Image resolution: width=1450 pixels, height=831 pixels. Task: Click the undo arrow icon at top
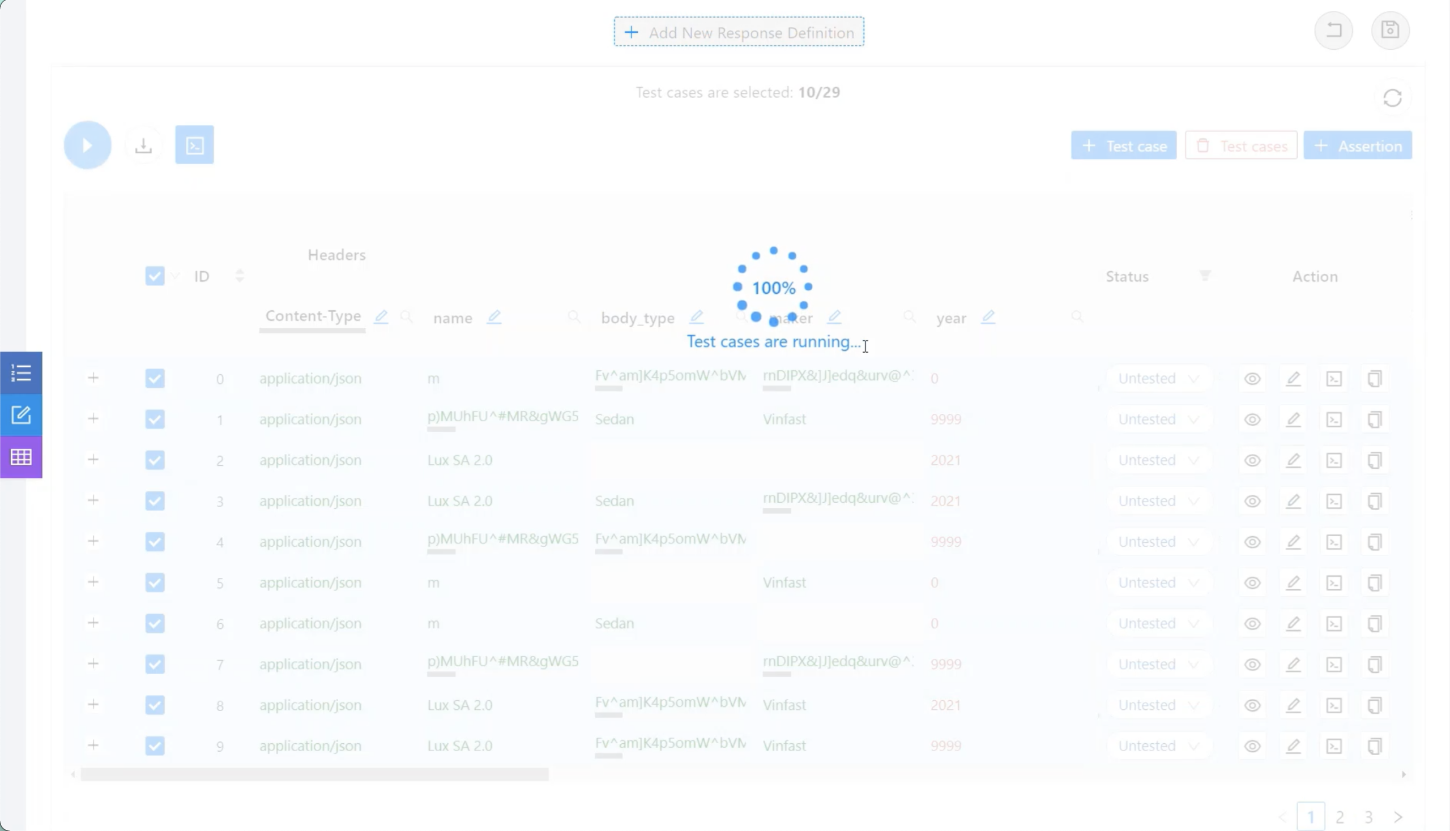click(x=1333, y=30)
